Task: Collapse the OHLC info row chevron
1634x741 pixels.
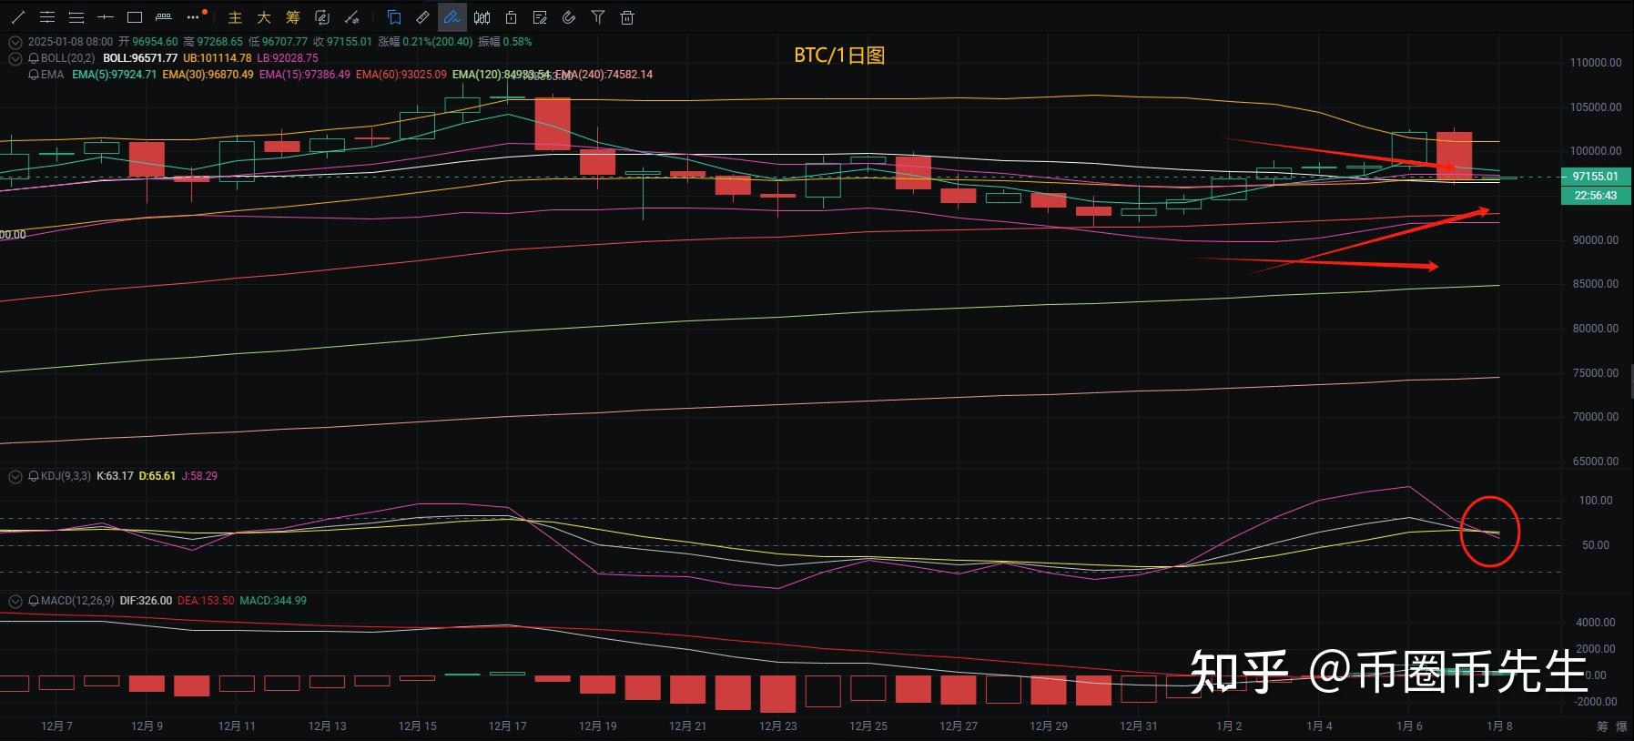Action: pyautogui.click(x=15, y=42)
